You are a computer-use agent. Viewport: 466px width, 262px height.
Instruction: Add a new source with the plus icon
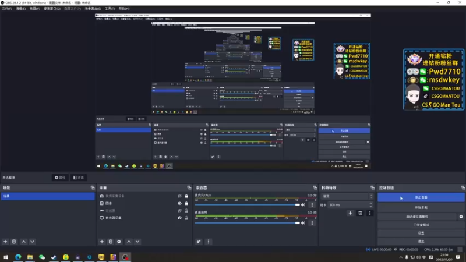coord(102,242)
